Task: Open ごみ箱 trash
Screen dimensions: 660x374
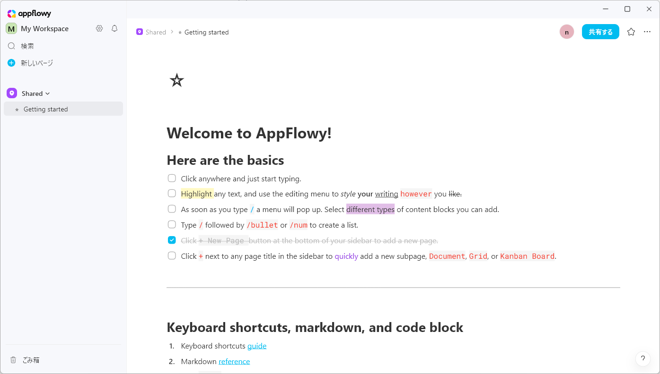Action: 31,360
